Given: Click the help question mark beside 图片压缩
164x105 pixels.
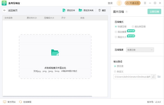Looking at the screenshot, I should tap(127, 12).
